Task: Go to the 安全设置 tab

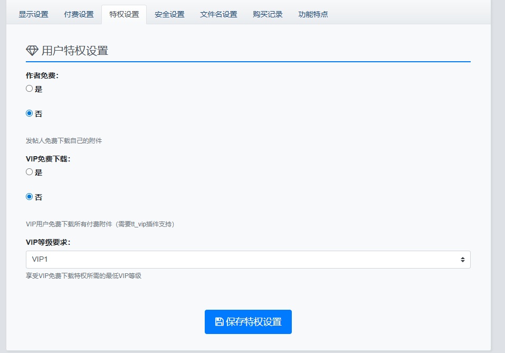Action: pyautogui.click(x=169, y=14)
